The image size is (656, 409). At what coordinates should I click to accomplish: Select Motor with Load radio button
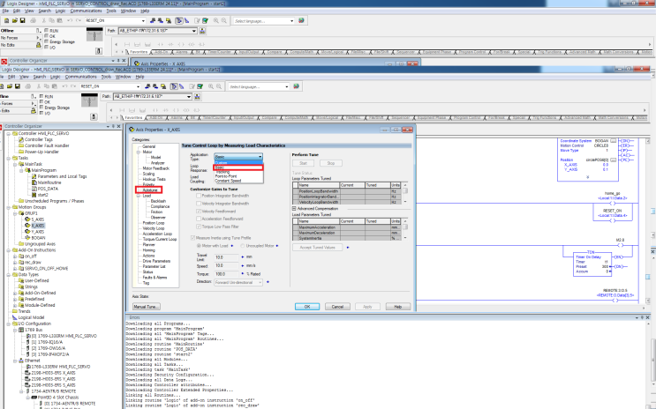(199, 246)
